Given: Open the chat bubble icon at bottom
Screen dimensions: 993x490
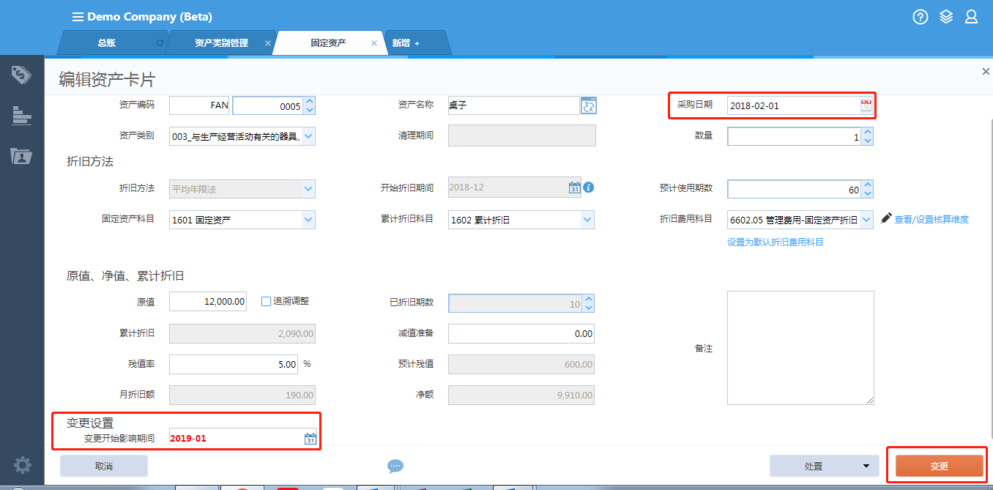Looking at the screenshot, I should point(395,466).
